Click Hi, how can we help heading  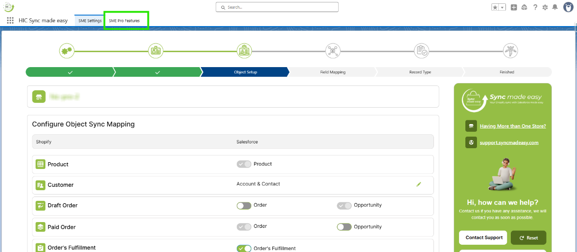pyautogui.click(x=503, y=202)
